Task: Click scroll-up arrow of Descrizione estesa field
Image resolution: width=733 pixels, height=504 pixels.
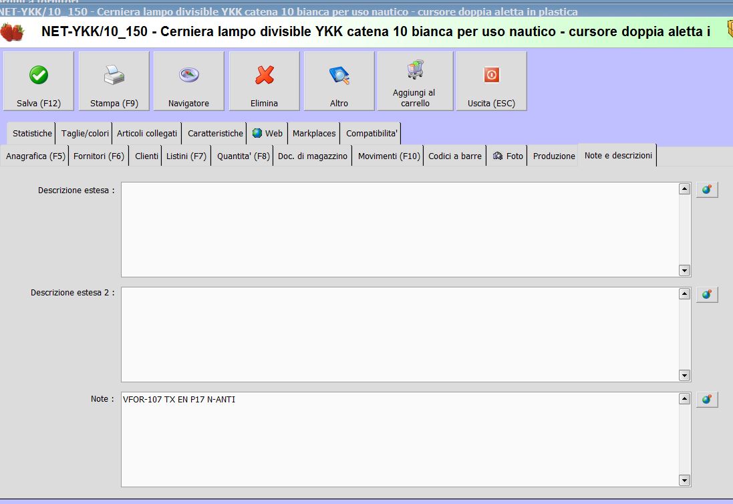Action: (684, 189)
